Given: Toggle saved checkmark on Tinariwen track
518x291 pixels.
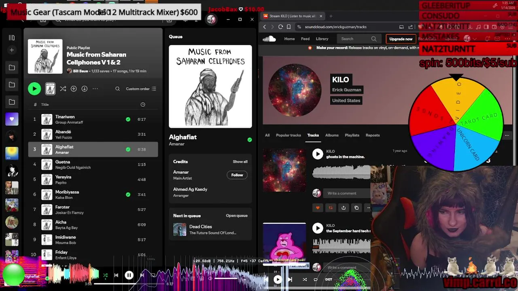Looking at the screenshot, I should [128, 119].
